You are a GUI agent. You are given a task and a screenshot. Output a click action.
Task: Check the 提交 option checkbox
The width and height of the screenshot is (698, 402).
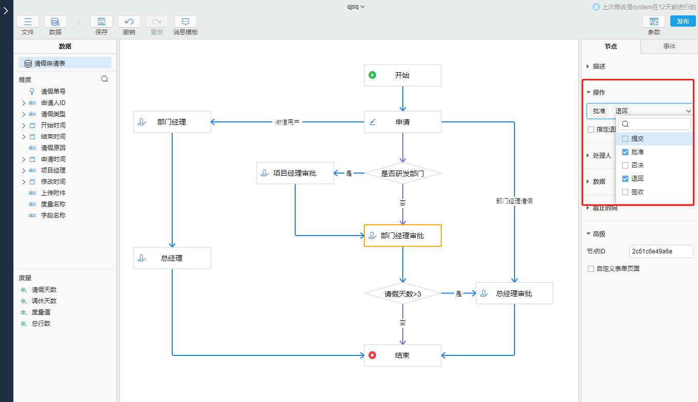pyautogui.click(x=625, y=139)
